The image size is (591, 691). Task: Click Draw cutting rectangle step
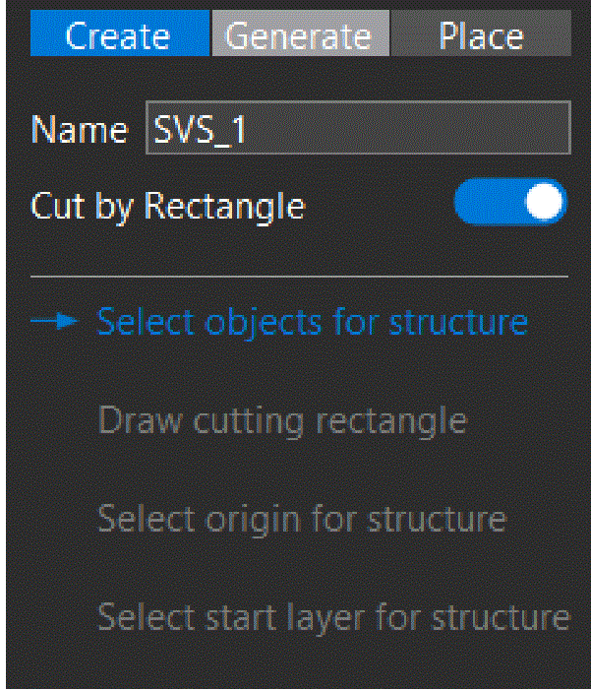coord(282,421)
